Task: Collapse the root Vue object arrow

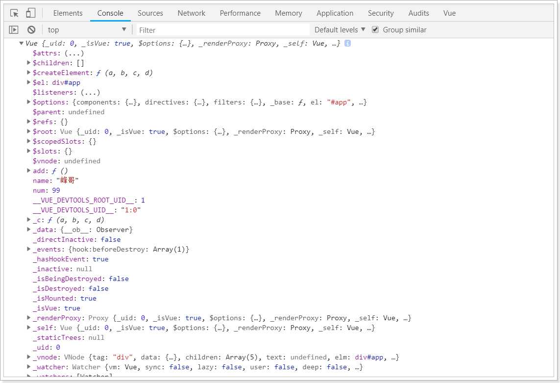Action: tap(21, 43)
